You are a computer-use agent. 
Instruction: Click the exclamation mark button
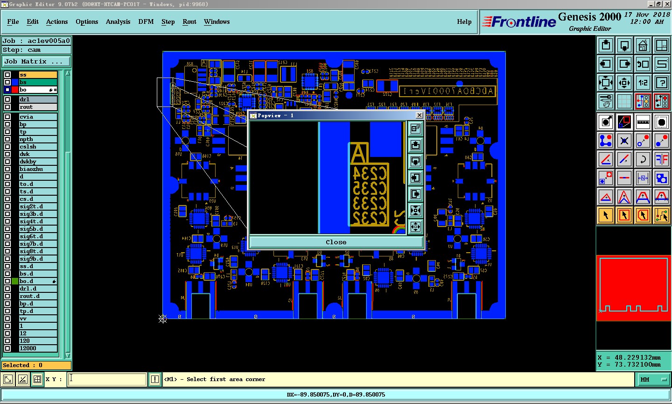click(155, 379)
